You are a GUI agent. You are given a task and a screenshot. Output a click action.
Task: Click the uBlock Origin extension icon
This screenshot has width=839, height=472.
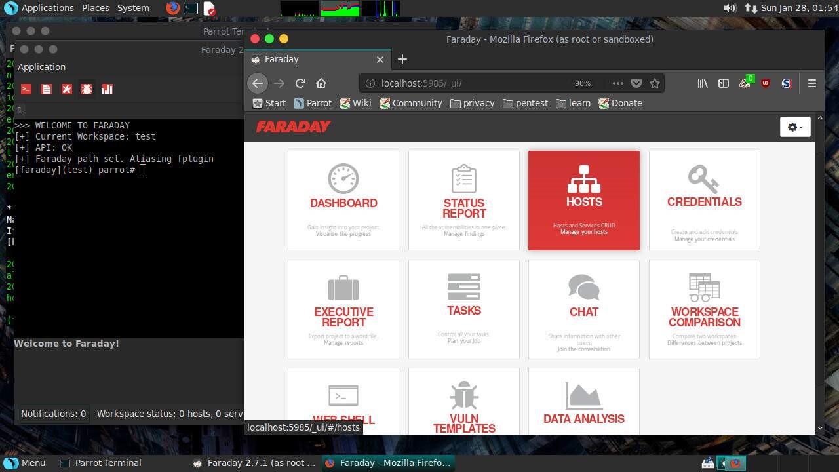(x=765, y=83)
